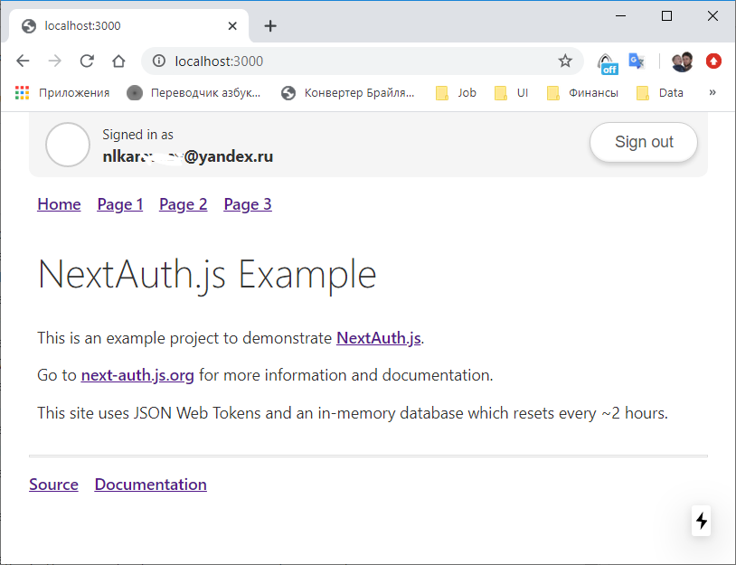Click the red update arrow icon
The image size is (736, 565).
click(x=713, y=61)
